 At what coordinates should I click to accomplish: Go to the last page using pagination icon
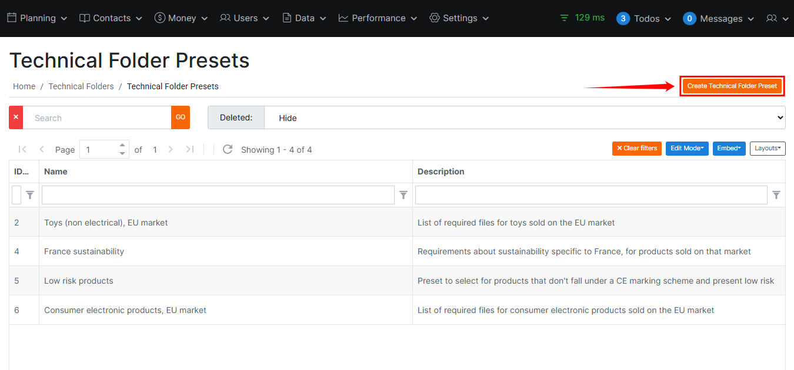(x=189, y=150)
